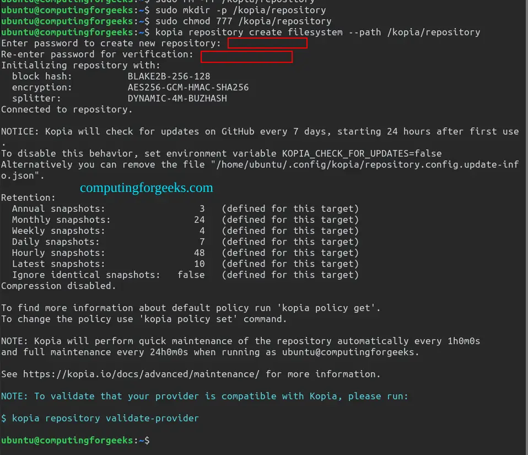
Task: Click the 'Latest snapshots:' row label
Action: click(x=58, y=264)
